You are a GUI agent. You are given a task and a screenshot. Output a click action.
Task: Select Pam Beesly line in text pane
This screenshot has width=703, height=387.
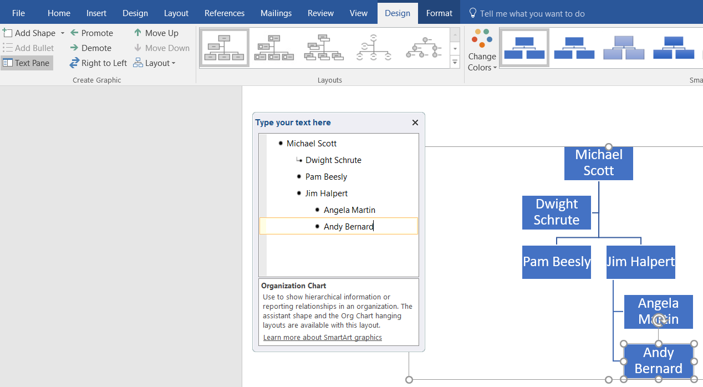pyautogui.click(x=339, y=177)
